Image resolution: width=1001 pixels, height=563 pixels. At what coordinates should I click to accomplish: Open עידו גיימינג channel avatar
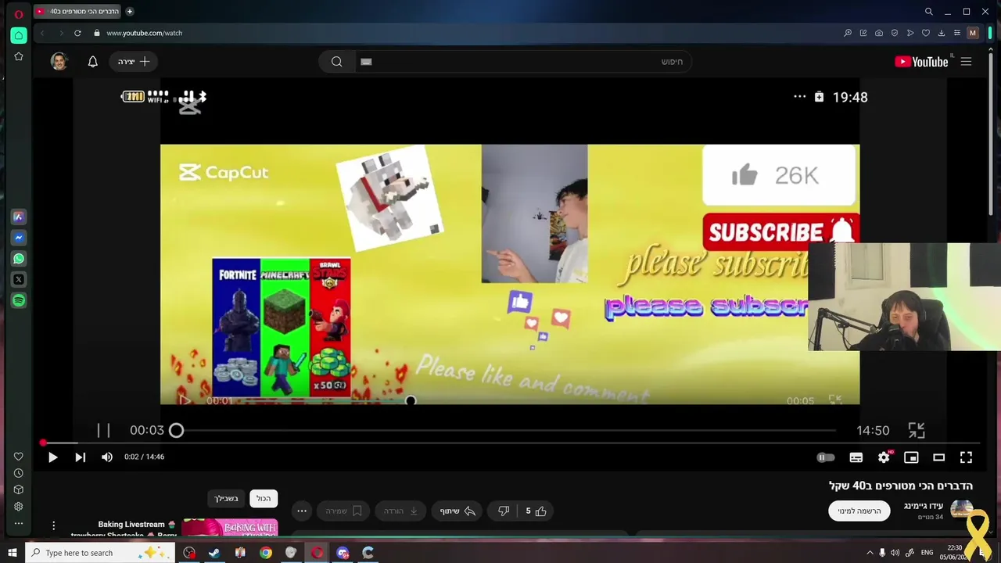(x=961, y=511)
